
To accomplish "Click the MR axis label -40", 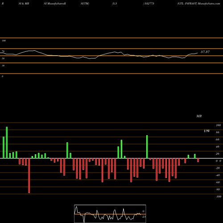I will coord(218,175).
